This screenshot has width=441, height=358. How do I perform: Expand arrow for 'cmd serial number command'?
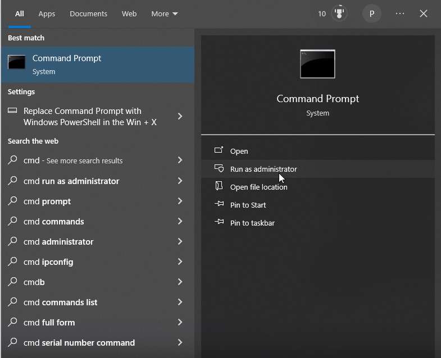click(180, 342)
